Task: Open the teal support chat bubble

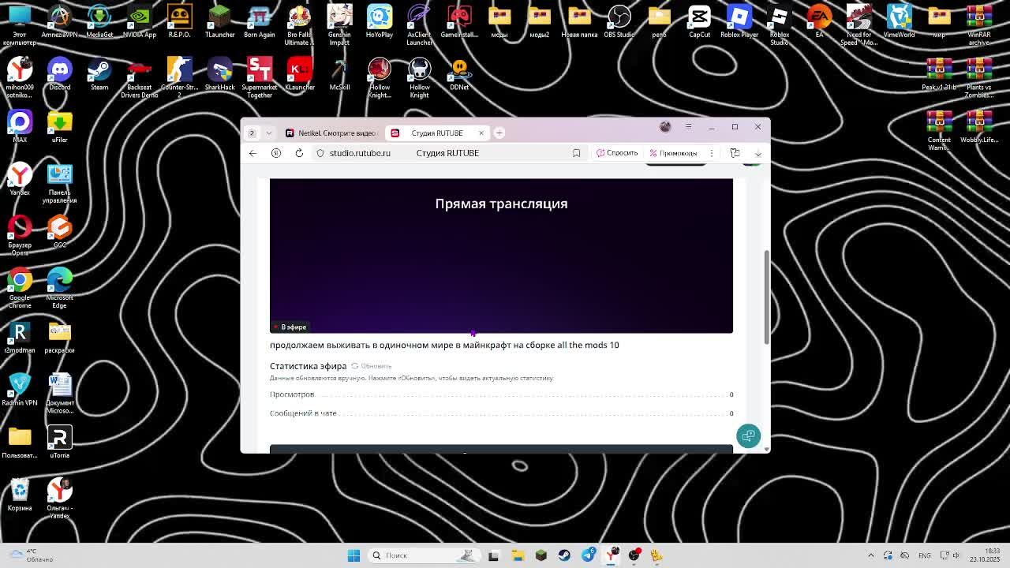Action: (748, 436)
